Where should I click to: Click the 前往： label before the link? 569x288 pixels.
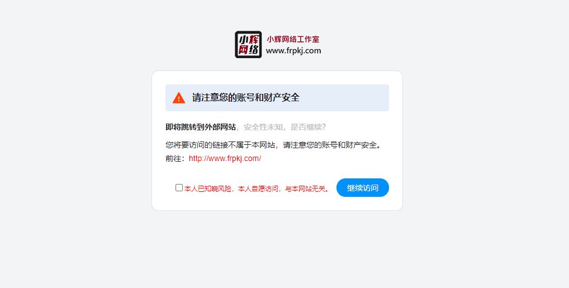point(177,158)
